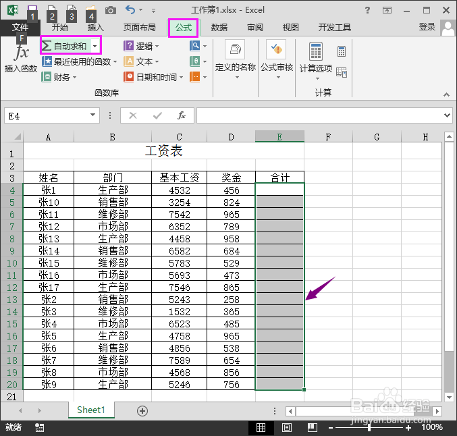
Task: Click the next sheet navigation arrow
Action: coord(39,410)
